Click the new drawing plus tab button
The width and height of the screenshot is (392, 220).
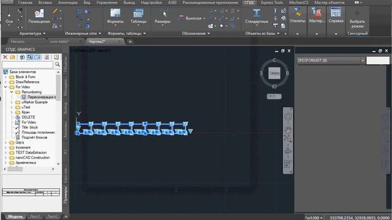tap(130, 42)
